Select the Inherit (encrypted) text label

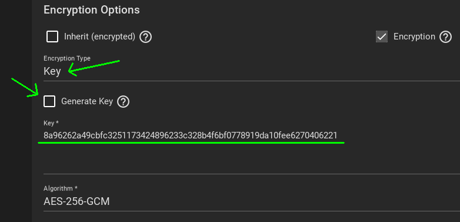click(x=100, y=37)
